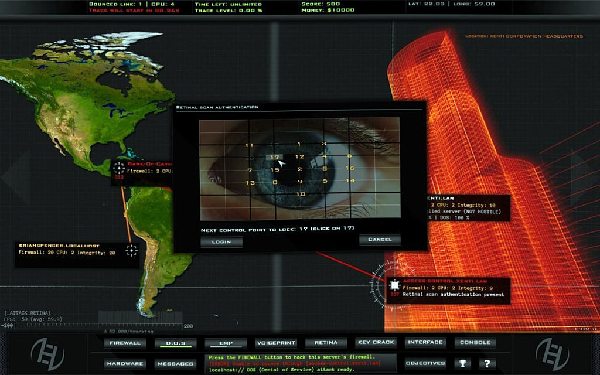
Task: Click the LOGIN button in retinal dialog
Action: click(221, 242)
